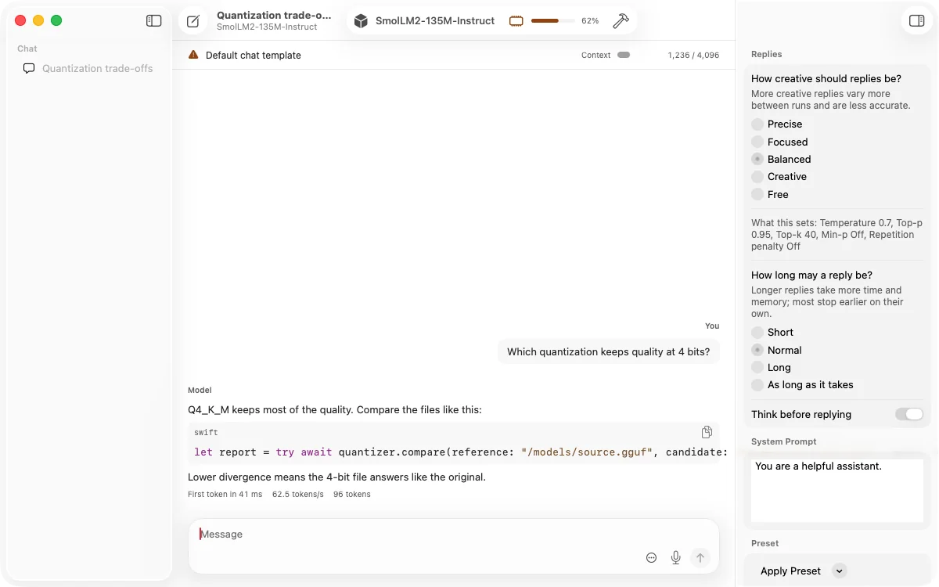
Task: Open the hammer tools icon
Action: pyautogui.click(x=621, y=21)
